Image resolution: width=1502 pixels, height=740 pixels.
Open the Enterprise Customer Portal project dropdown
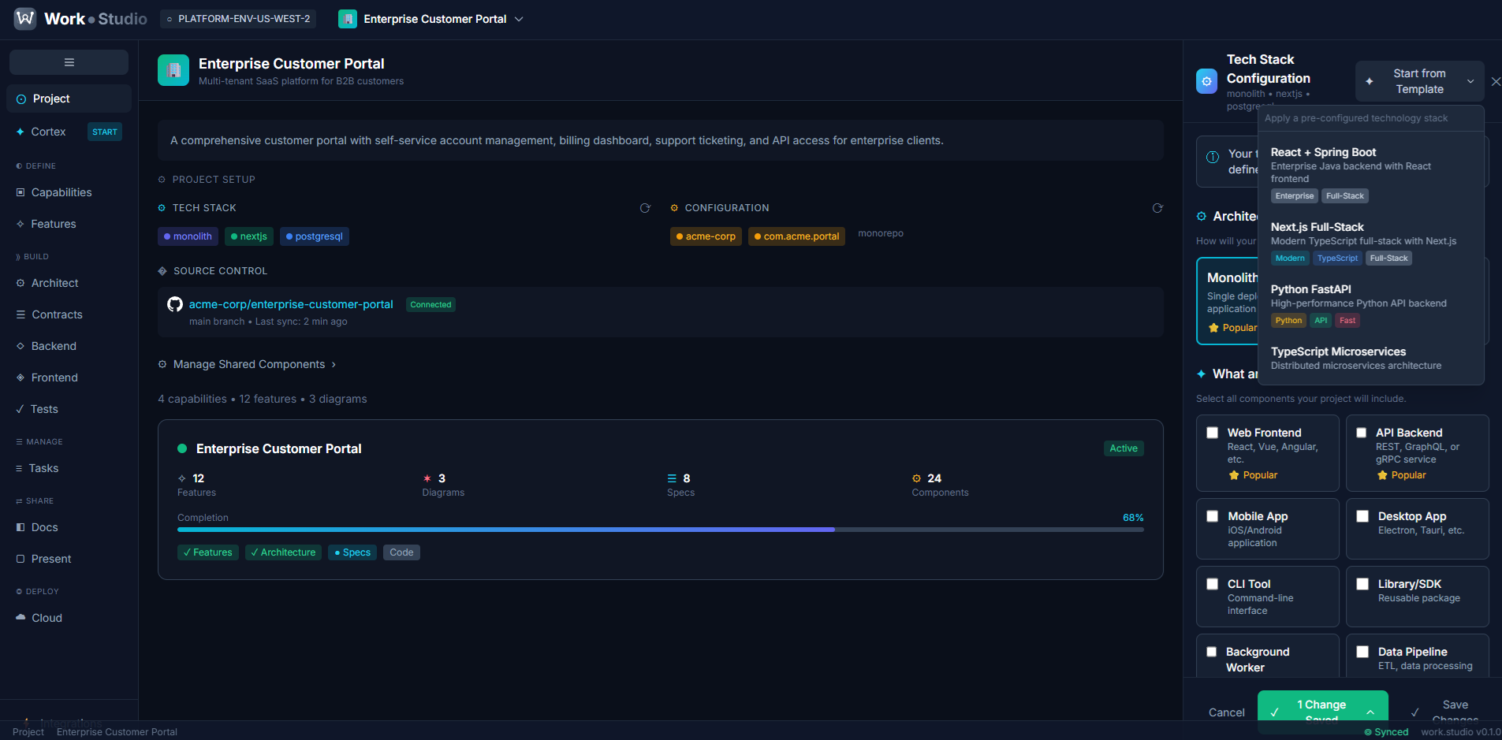coord(430,19)
